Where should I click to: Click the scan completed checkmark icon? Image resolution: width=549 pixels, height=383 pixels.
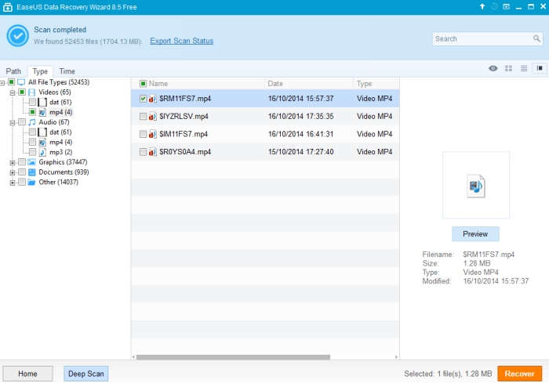pos(17,35)
